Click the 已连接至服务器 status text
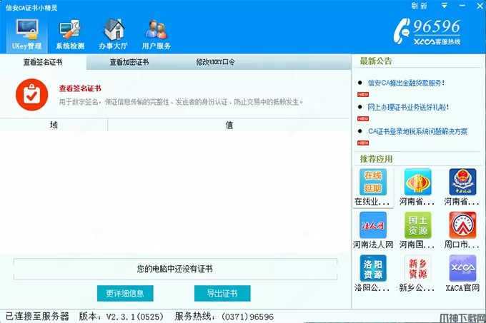The width and height of the screenshot is (486, 323). point(37,316)
